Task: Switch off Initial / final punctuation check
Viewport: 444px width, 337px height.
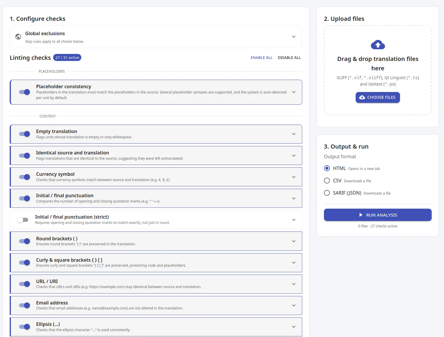Action: (x=25, y=198)
